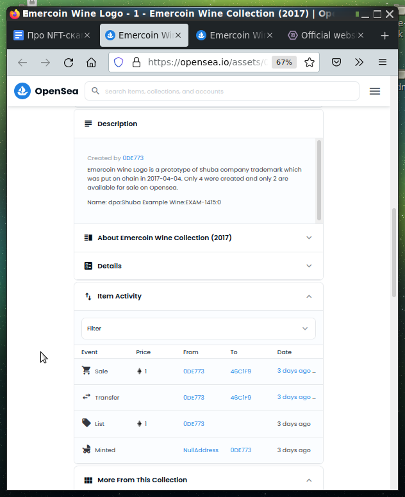The width and height of the screenshot is (405, 497).
Task: Open creator 0DE773 profile link
Action: point(133,158)
